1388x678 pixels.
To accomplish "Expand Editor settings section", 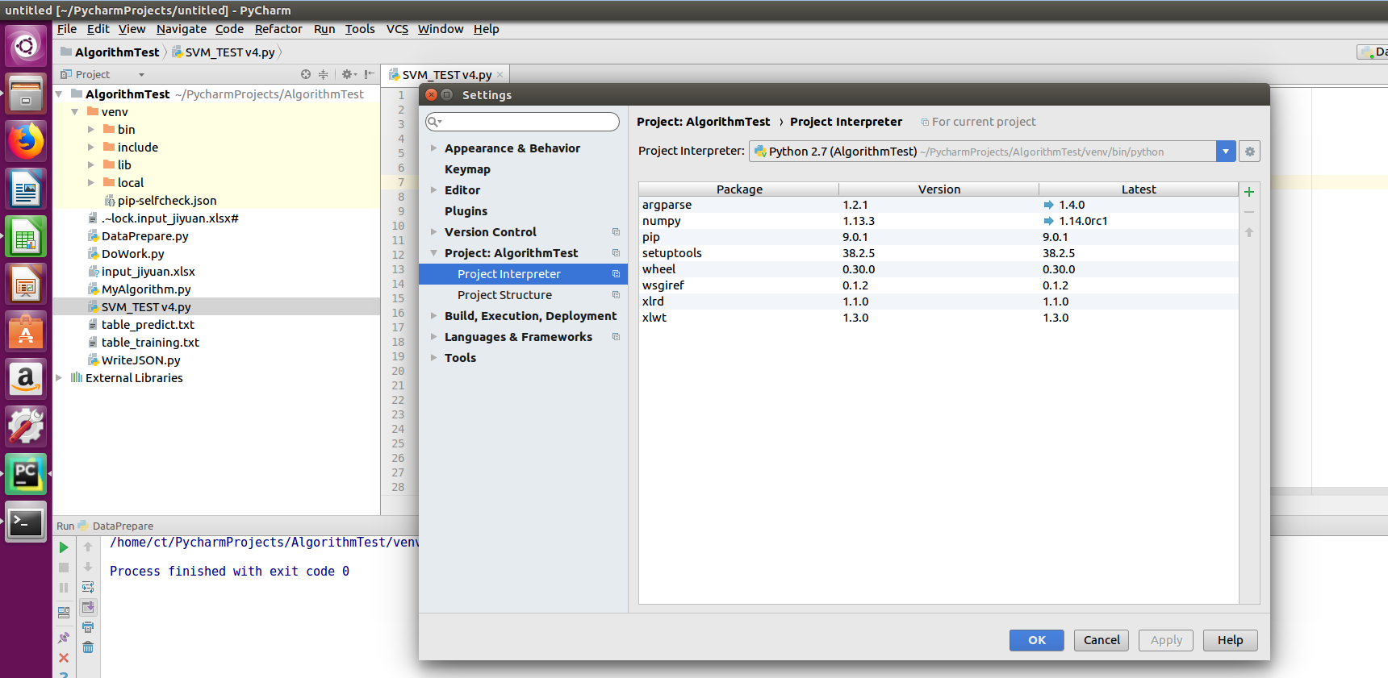I will (433, 190).
